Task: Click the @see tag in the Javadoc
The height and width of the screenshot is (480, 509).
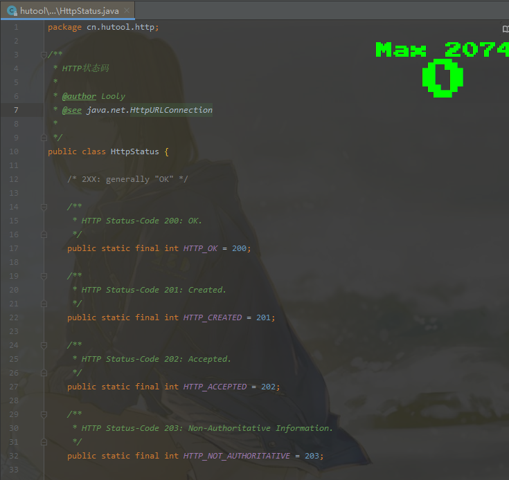Action: point(71,110)
